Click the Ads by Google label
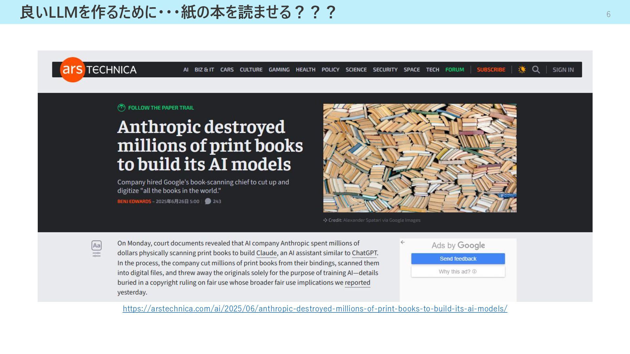This screenshot has width=630, height=354. (458, 246)
